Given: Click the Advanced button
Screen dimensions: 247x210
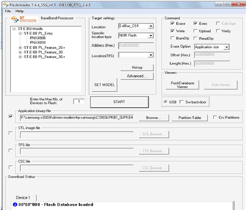Looking at the screenshot, I should tap(137, 76).
